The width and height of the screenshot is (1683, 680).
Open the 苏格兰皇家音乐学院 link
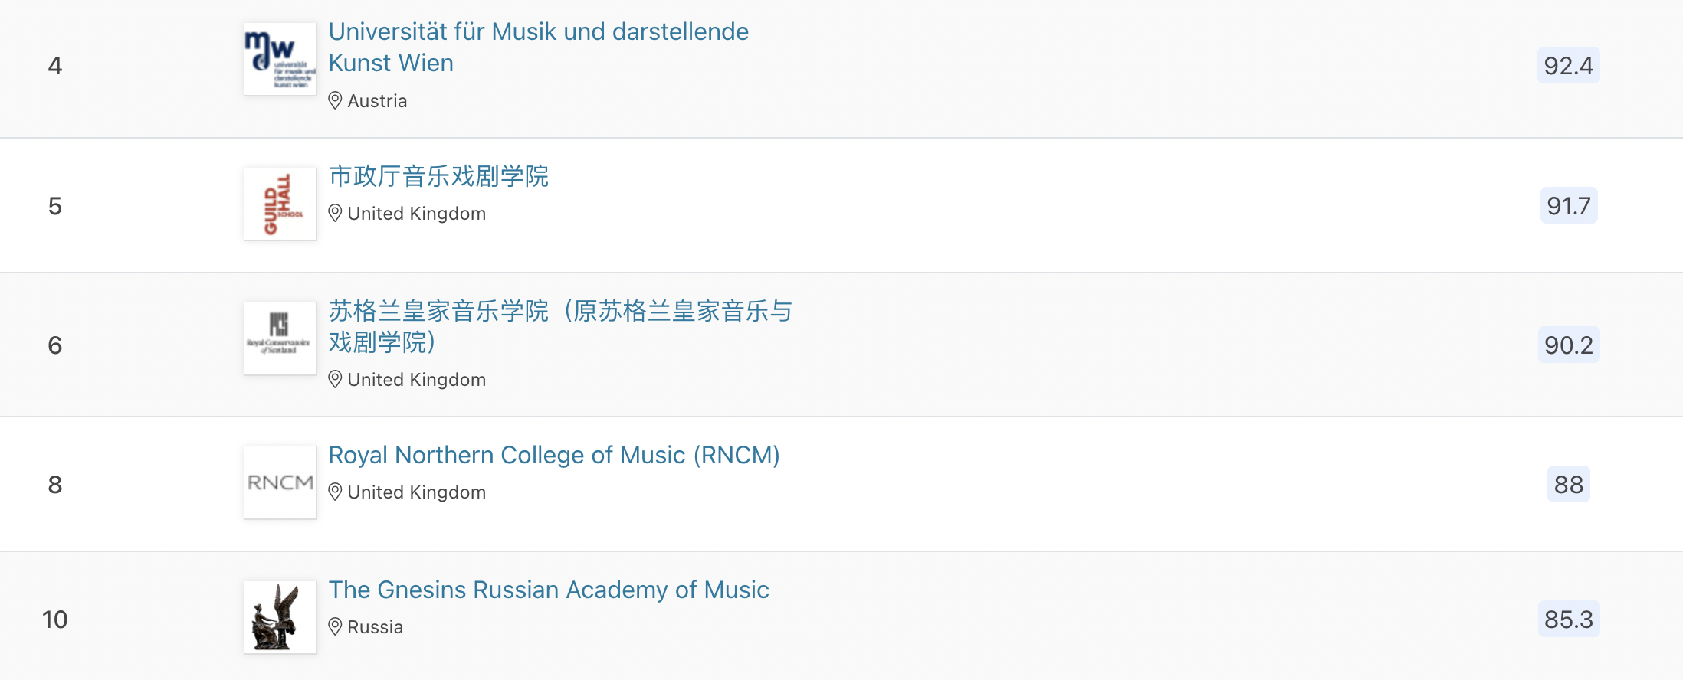pyautogui.click(x=560, y=326)
